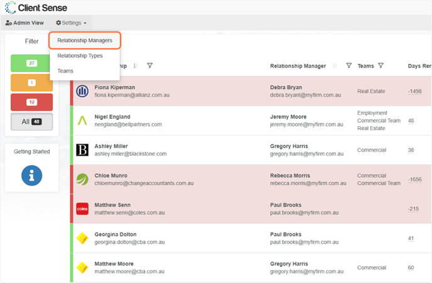Click Blackstone logo beside Ashley Miller

(x=82, y=150)
